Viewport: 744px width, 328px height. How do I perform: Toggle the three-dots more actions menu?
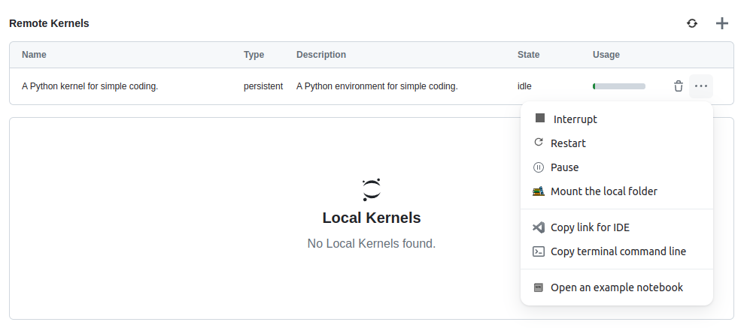click(701, 86)
